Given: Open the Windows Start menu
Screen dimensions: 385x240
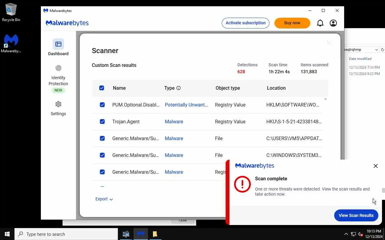Looking at the screenshot, I should 7,234.
